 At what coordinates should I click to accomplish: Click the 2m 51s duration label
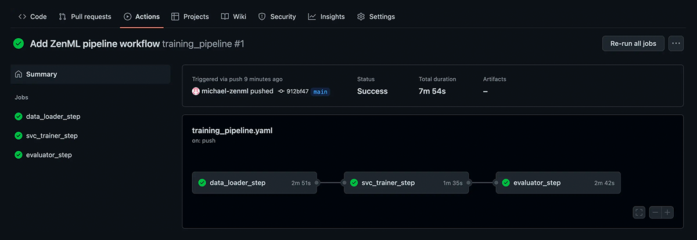pyautogui.click(x=301, y=183)
